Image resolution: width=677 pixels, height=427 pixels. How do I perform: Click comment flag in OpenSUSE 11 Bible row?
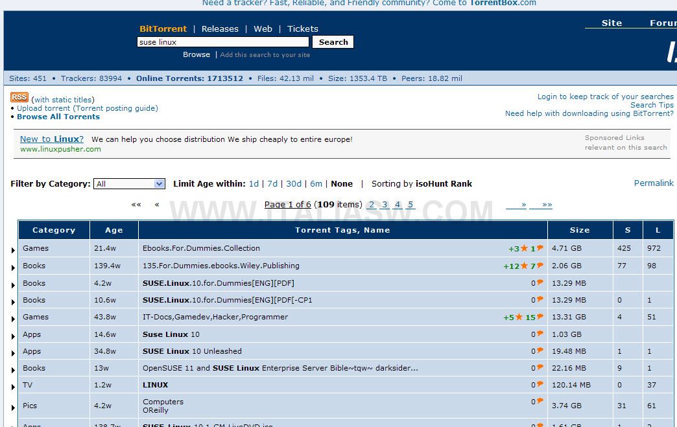pyautogui.click(x=540, y=367)
